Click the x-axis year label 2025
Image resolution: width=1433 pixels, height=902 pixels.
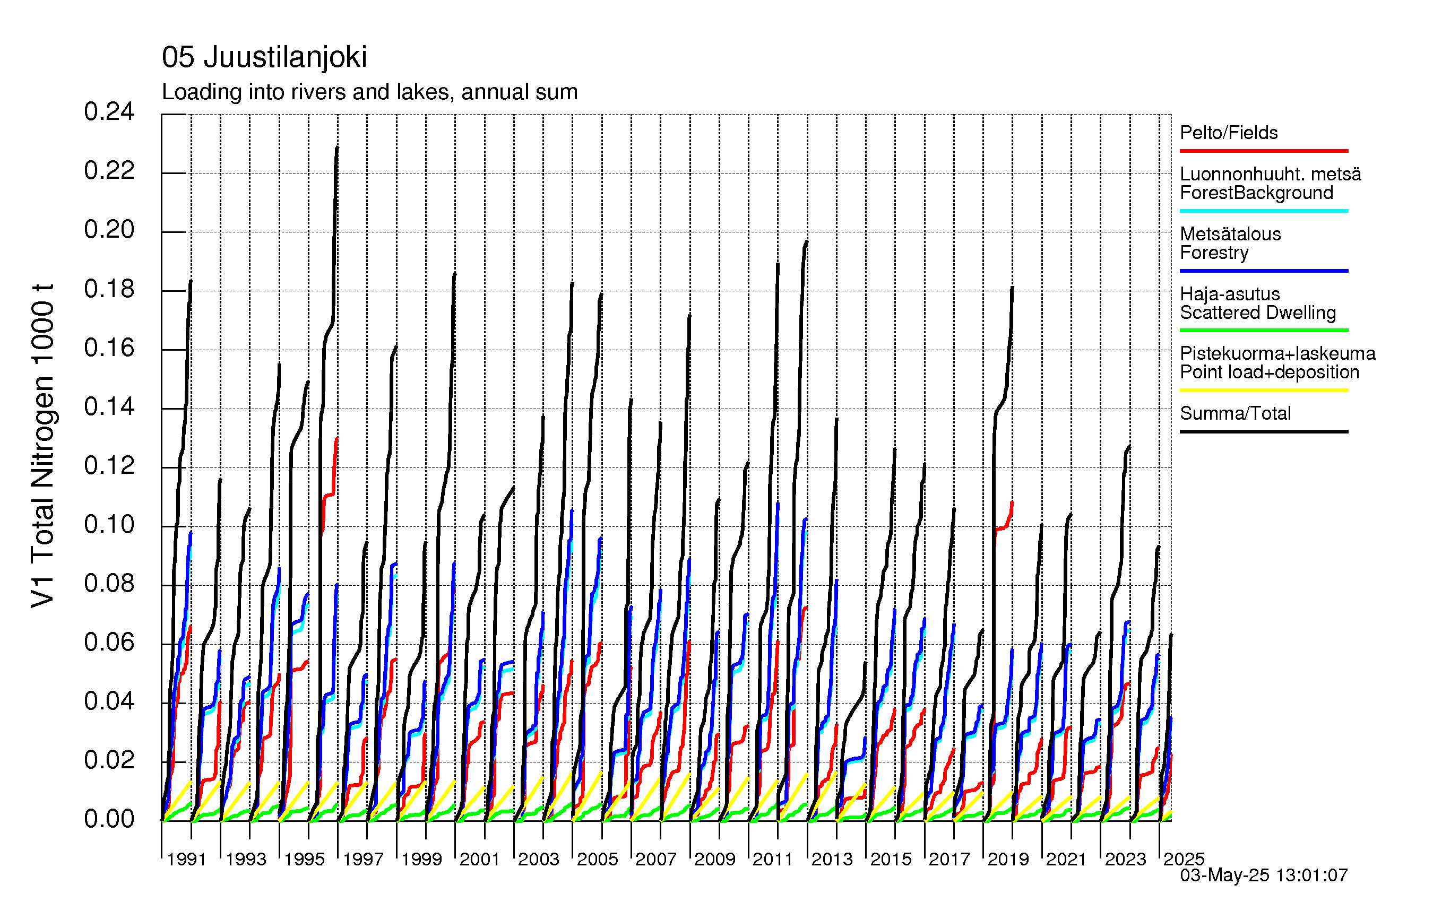click(x=1184, y=860)
